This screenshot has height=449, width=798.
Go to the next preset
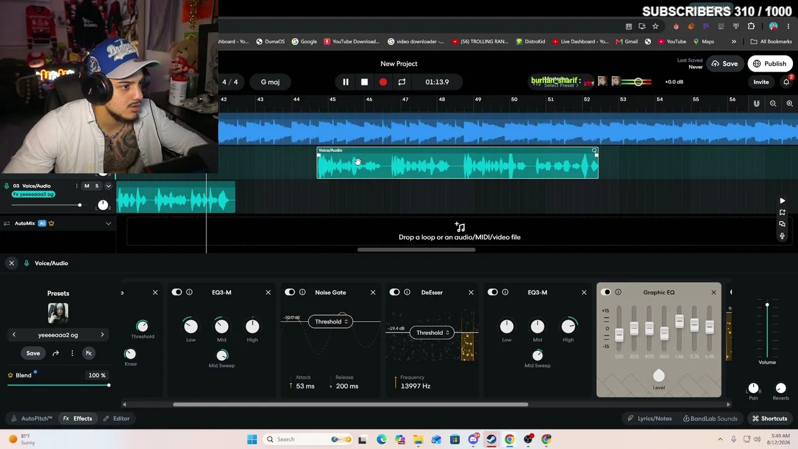tap(102, 335)
